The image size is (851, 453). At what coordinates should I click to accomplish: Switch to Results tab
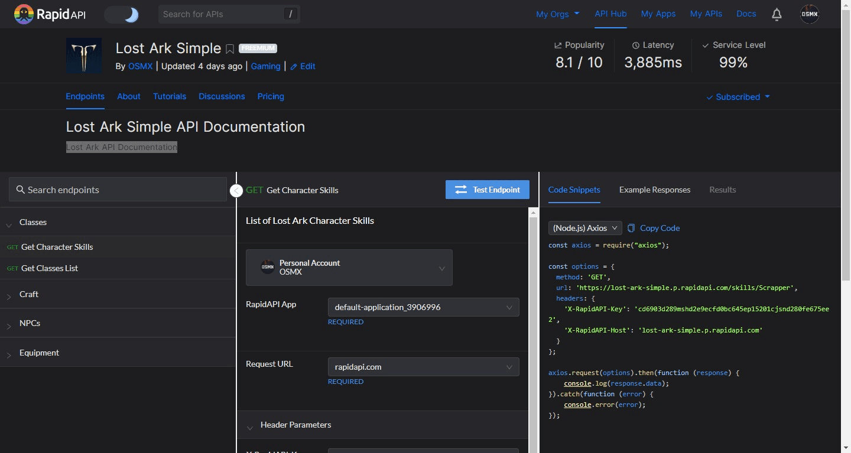tap(723, 190)
